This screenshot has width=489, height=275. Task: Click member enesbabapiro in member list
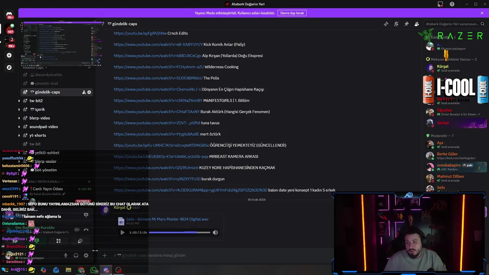456,167
